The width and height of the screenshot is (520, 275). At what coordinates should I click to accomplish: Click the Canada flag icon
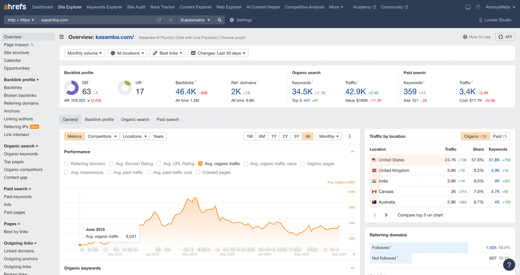[x=374, y=191]
